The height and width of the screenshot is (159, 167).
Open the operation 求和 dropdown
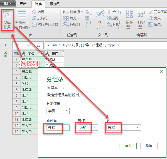[88, 128]
